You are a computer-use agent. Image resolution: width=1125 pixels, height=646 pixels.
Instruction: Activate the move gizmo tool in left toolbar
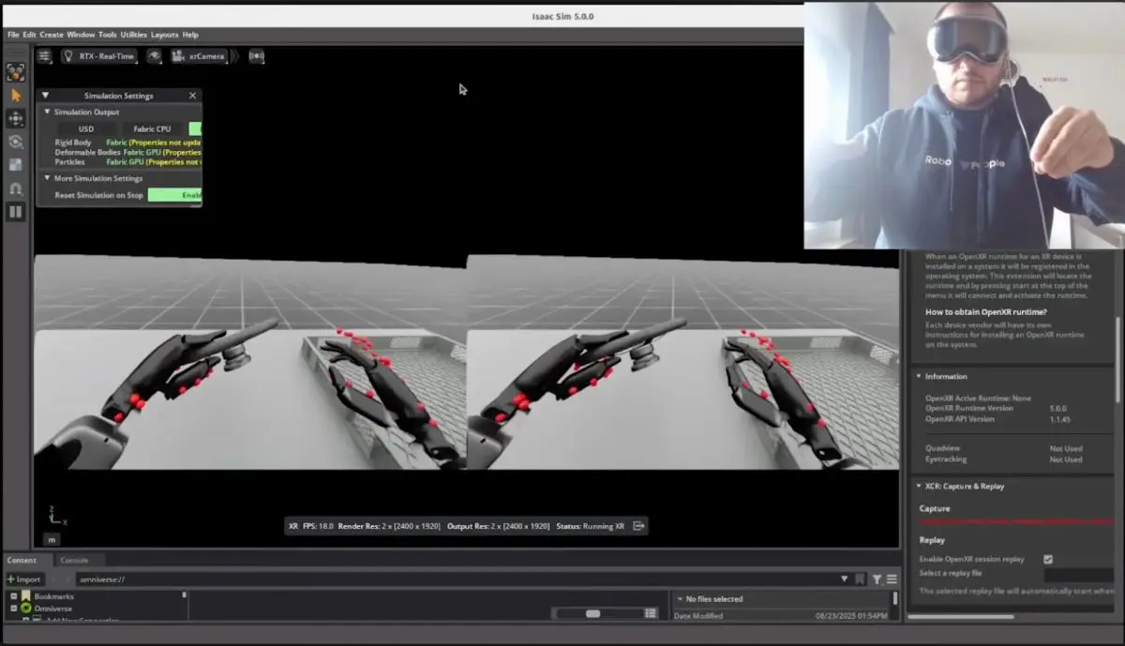pyautogui.click(x=16, y=118)
